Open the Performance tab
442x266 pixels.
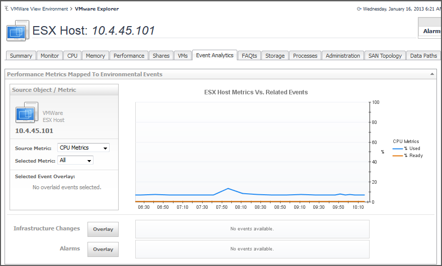tap(129, 56)
